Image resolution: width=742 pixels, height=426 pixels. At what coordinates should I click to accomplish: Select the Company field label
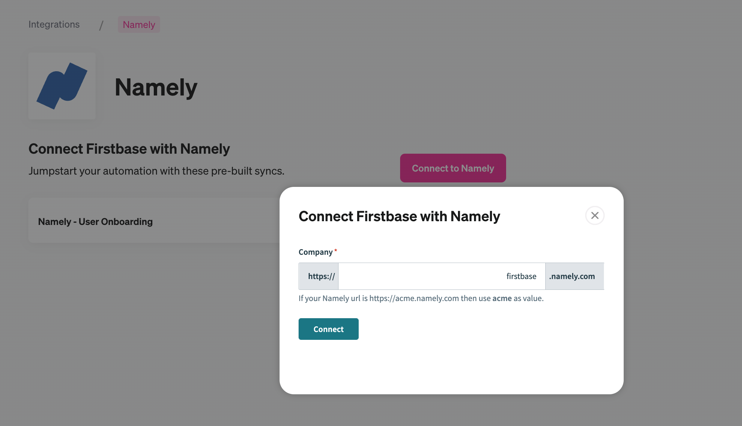point(315,252)
